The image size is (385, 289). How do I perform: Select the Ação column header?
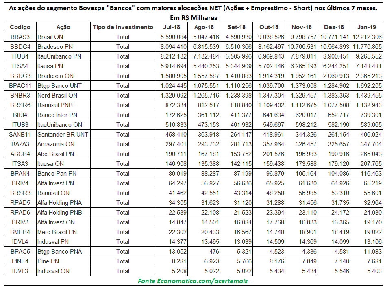(x=63, y=27)
